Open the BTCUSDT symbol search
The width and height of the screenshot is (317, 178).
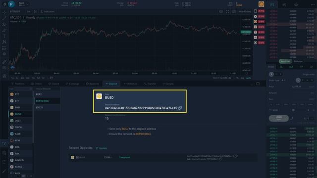15,12
